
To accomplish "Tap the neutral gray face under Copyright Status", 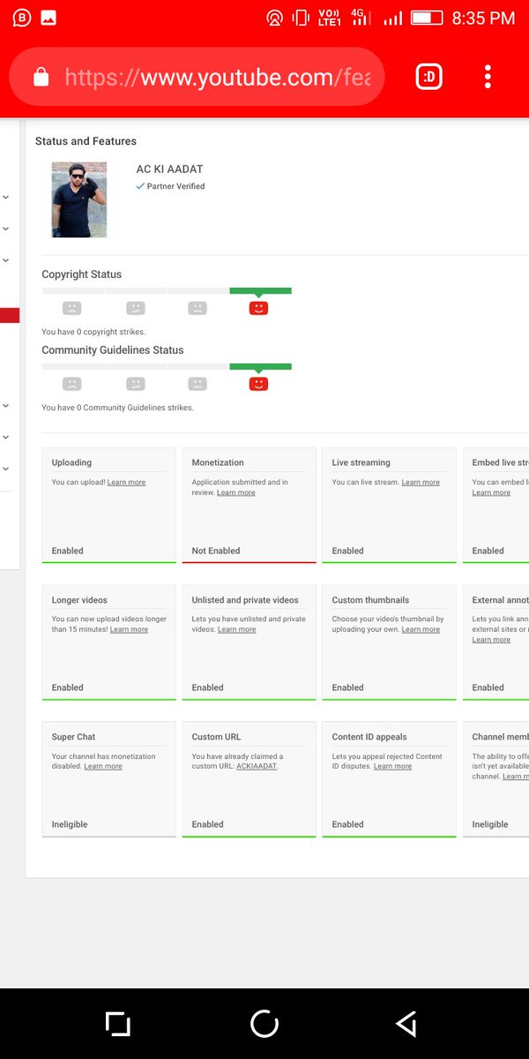I will [x=197, y=308].
